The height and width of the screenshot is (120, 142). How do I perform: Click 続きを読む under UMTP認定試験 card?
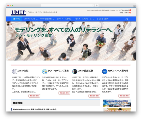94,96
